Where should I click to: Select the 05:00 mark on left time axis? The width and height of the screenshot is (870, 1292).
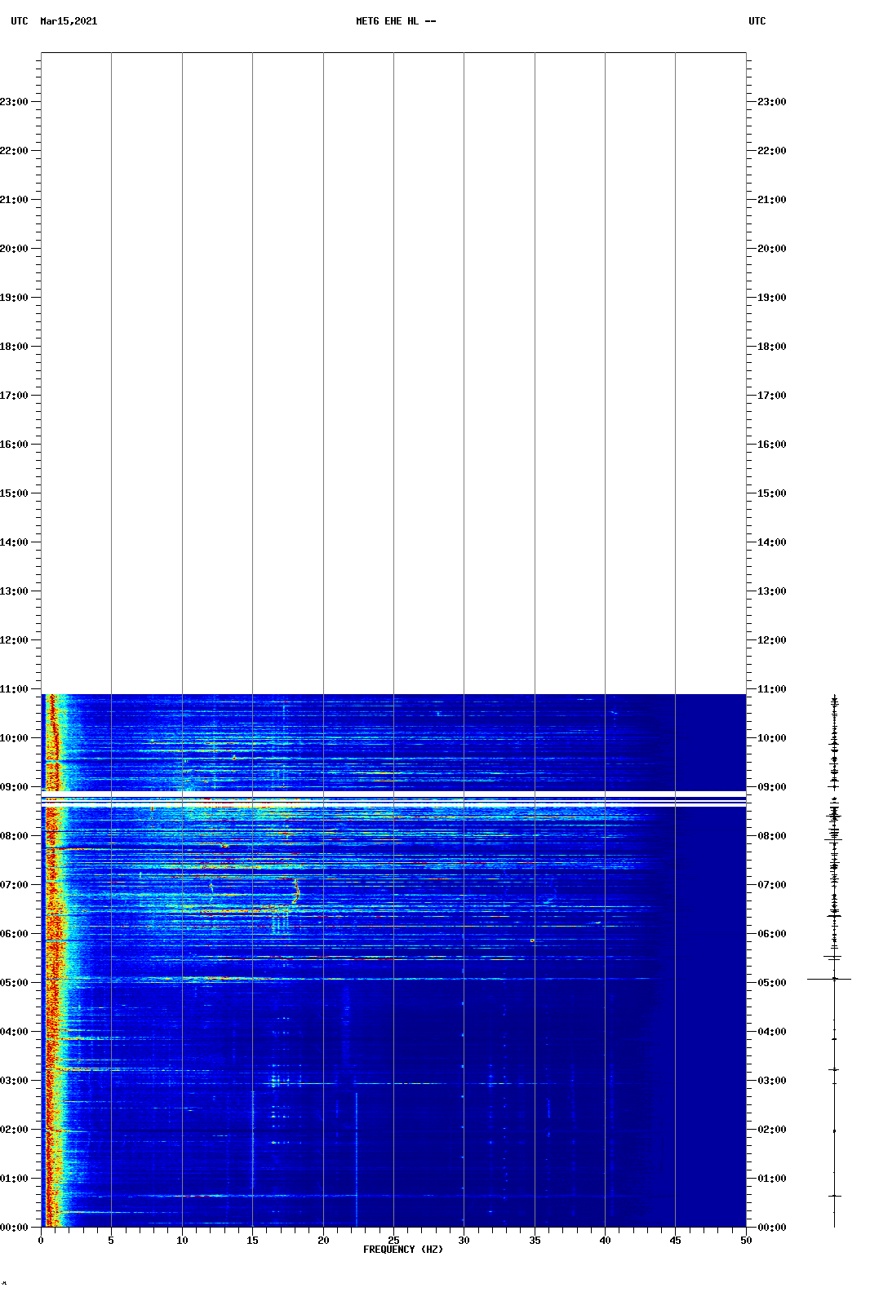[14, 983]
